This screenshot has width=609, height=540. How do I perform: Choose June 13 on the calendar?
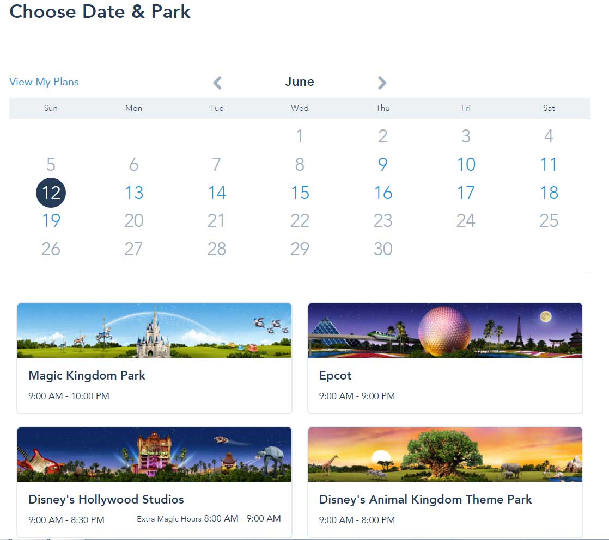(134, 193)
